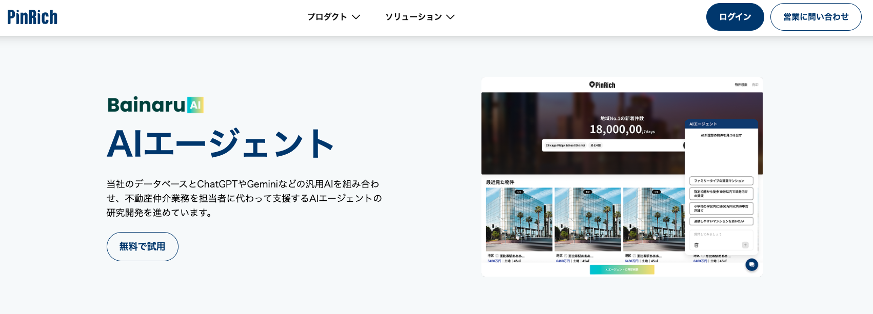Click the PinRich logo in the header

32,17
